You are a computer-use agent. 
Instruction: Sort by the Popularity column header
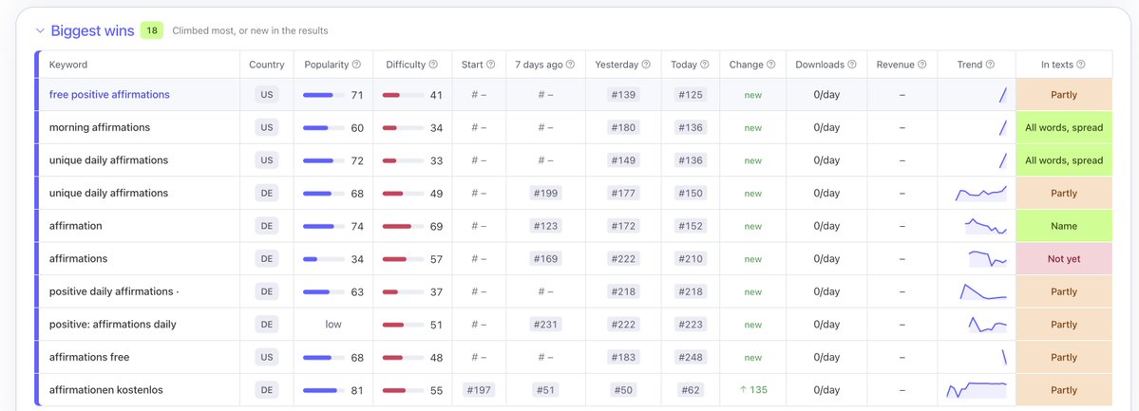click(327, 65)
